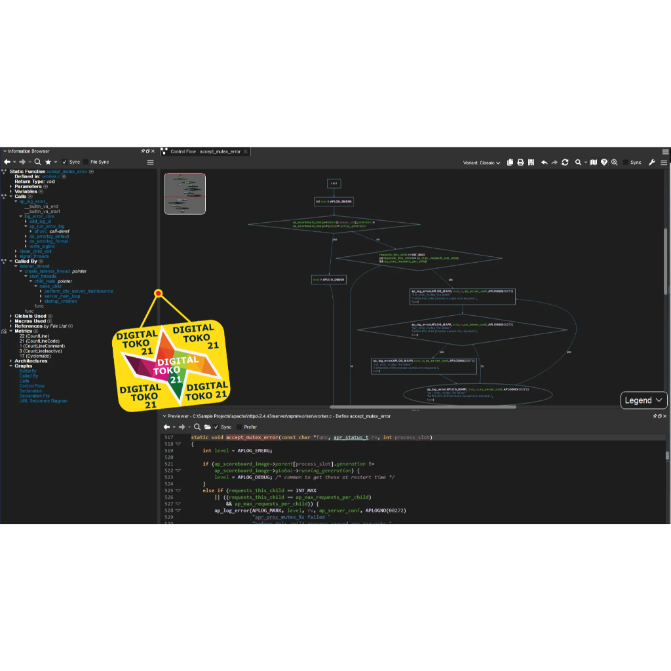Click the graph vertical scrollbar

click(x=666, y=261)
